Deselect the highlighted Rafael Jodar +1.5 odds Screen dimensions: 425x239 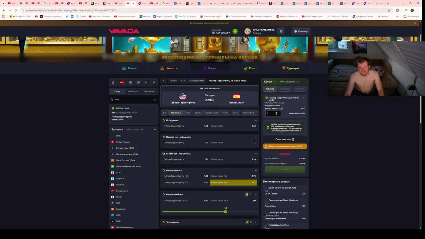233,183
